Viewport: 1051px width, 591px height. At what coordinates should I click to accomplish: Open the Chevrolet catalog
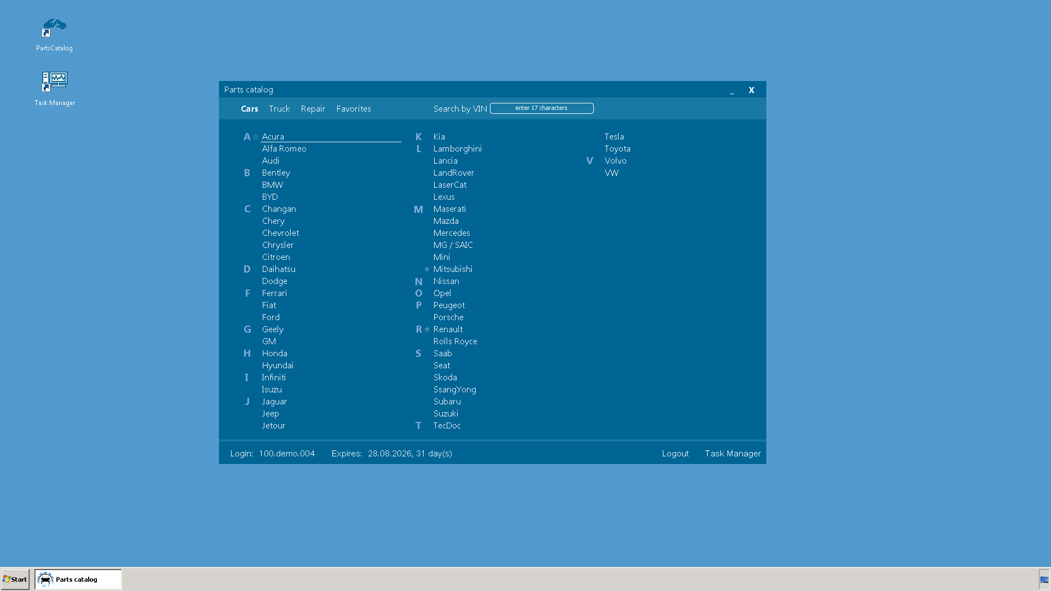tap(280, 233)
